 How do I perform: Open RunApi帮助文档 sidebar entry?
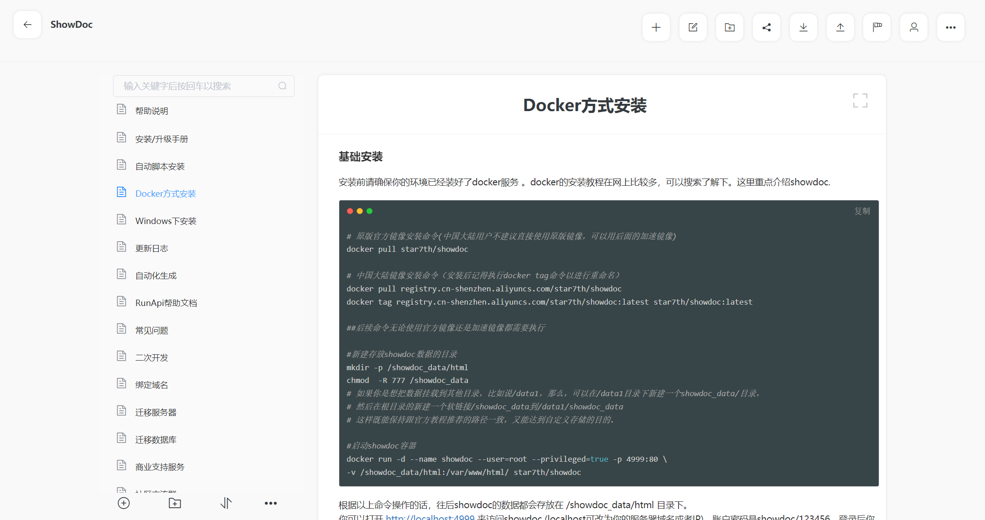click(x=166, y=303)
